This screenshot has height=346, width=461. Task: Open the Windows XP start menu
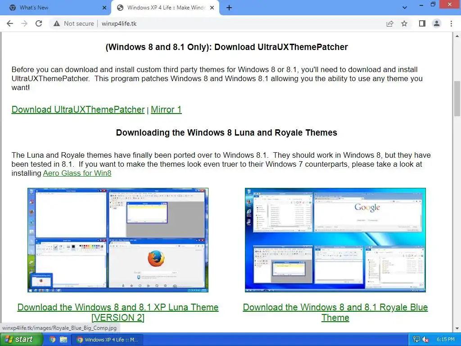(x=21, y=340)
